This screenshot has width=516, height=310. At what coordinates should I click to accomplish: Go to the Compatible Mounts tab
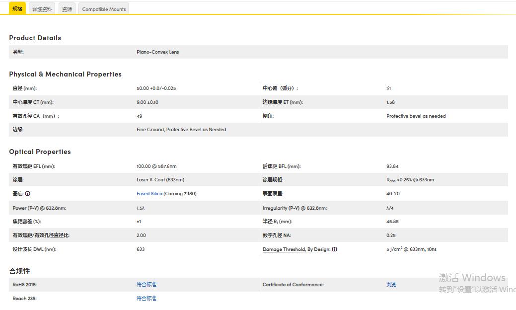click(104, 9)
